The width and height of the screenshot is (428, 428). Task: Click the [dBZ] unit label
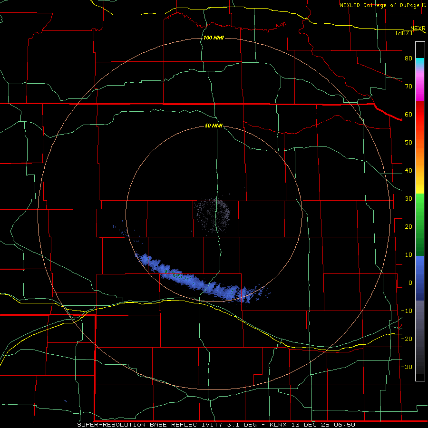[404, 33]
